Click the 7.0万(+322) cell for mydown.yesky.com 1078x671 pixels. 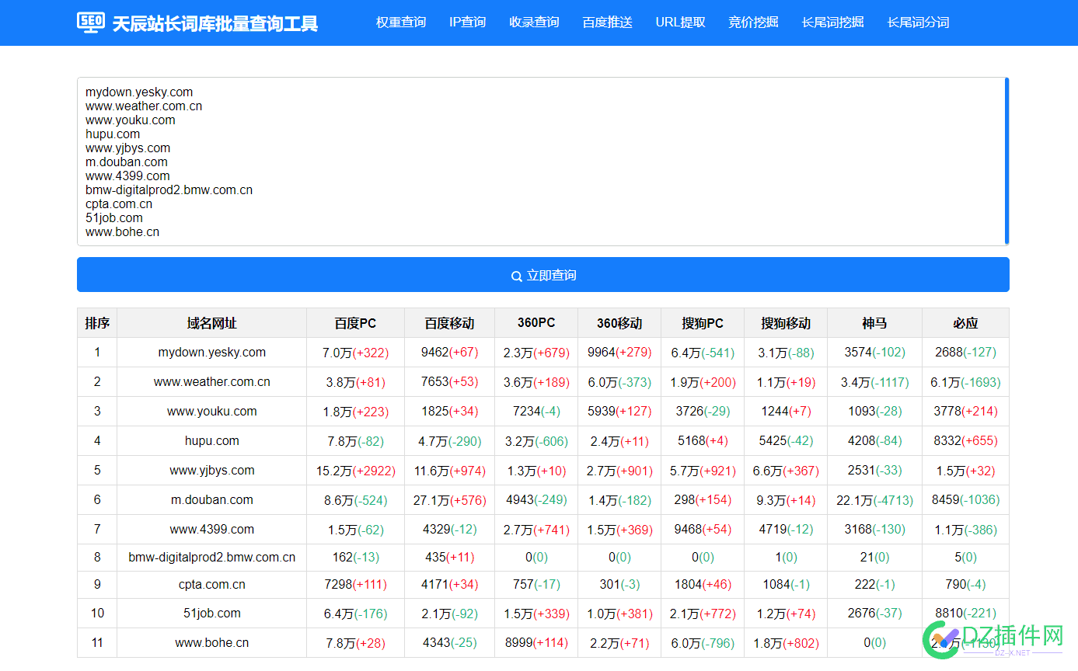(356, 353)
